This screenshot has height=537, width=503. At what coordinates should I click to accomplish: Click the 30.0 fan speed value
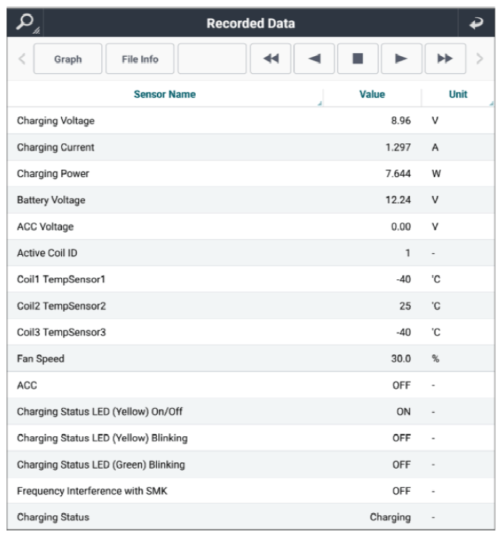click(x=401, y=358)
